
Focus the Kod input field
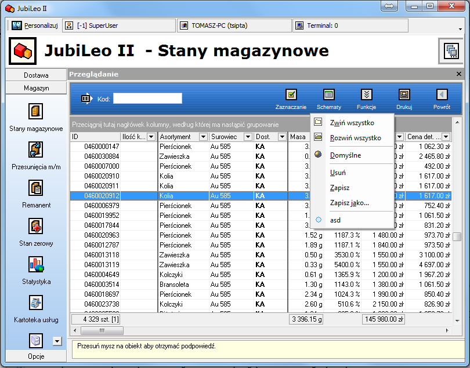click(x=147, y=98)
